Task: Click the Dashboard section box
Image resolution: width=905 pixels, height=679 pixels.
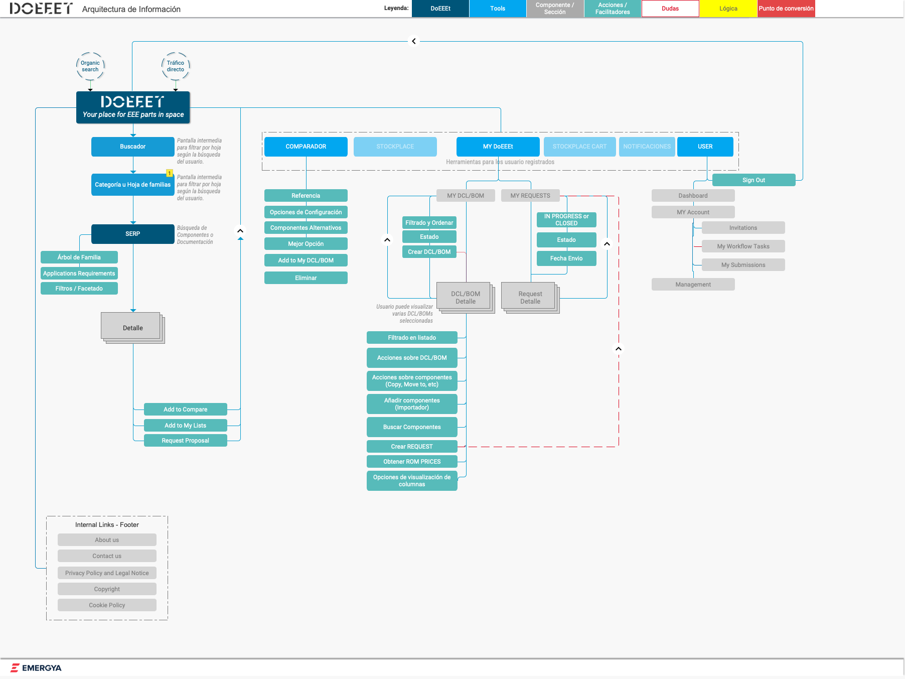Action: [693, 196]
